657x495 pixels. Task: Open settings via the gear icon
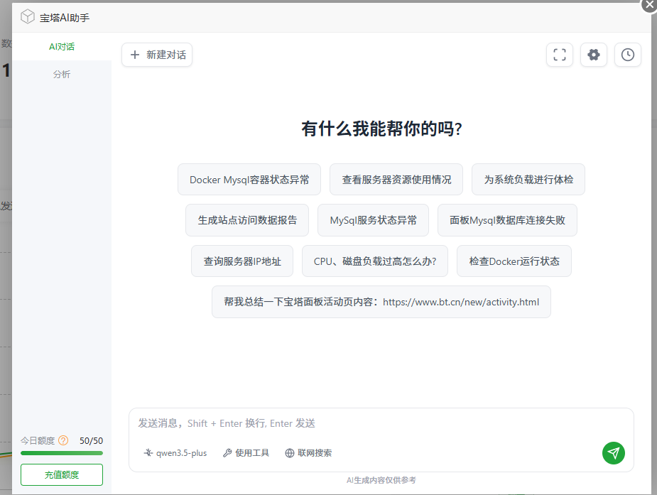[x=593, y=55]
